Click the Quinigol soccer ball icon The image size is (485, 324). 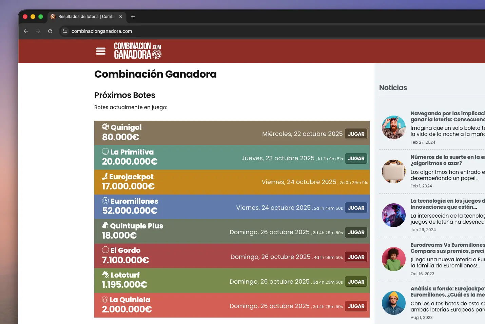coord(105,127)
